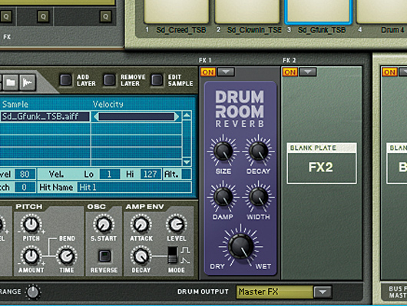Screen dimensions: 407x306
Task: Click the Pitch Bend Amount knob
Action: (x=31, y=256)
